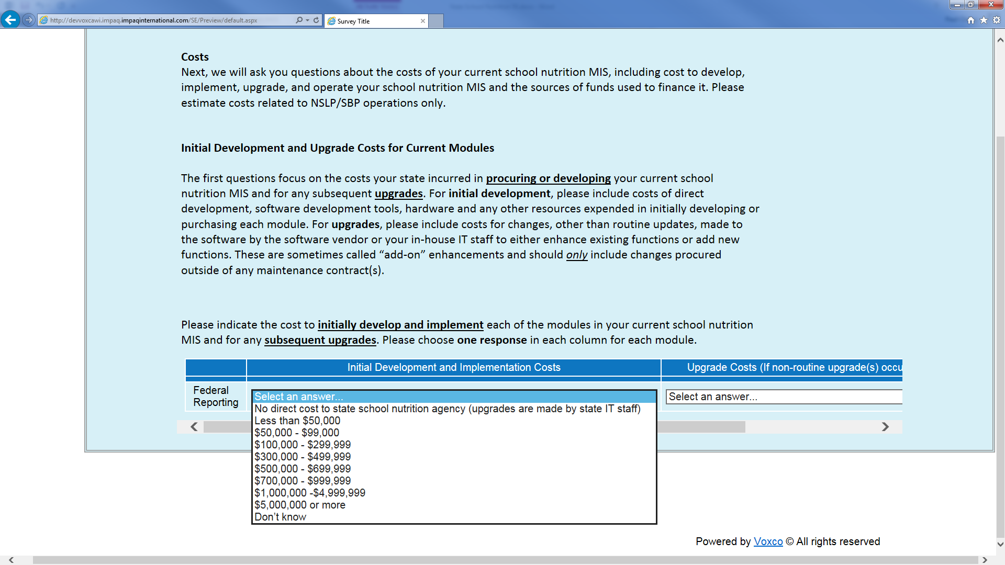
Task: Select '$5,000,000 or more' option
Action: click(300, 505)
